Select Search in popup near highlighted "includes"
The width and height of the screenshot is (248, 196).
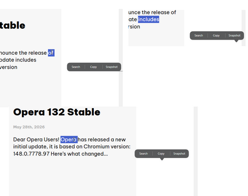pos(199,35)
